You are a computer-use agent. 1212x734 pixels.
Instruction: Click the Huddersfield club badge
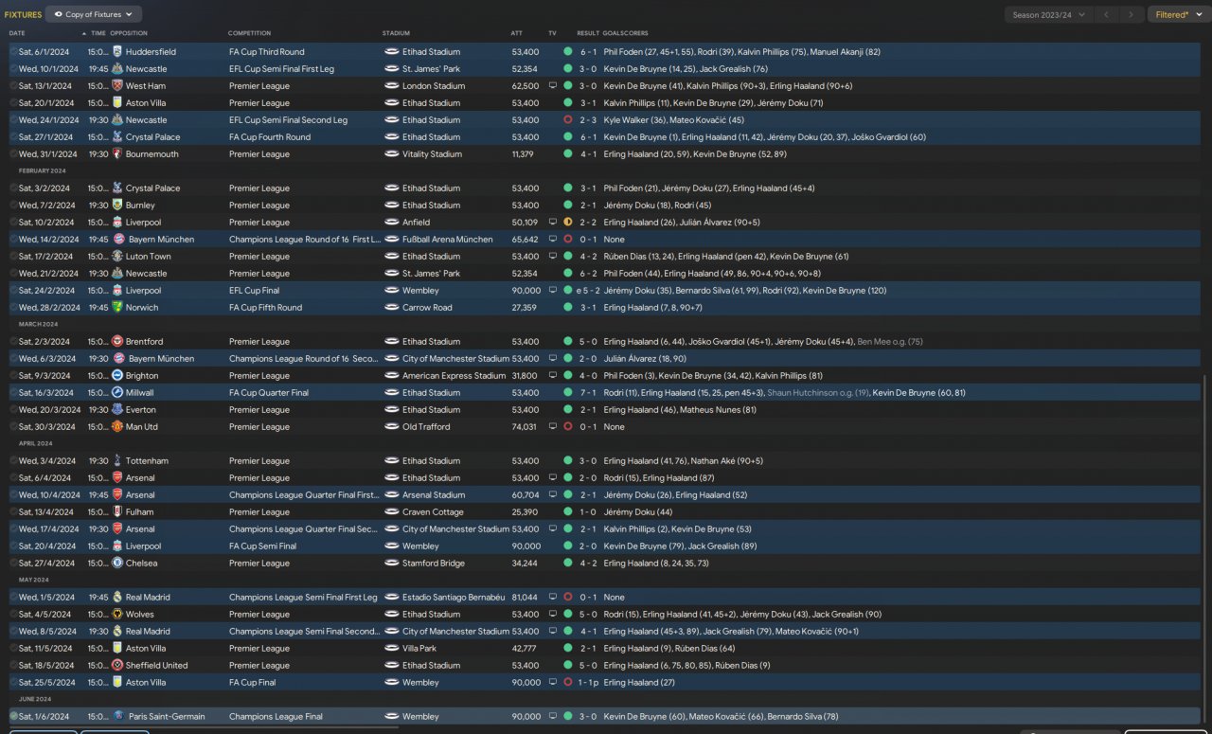117,52
